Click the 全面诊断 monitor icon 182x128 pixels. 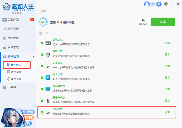pyautogui.click(x=5, y=20)
